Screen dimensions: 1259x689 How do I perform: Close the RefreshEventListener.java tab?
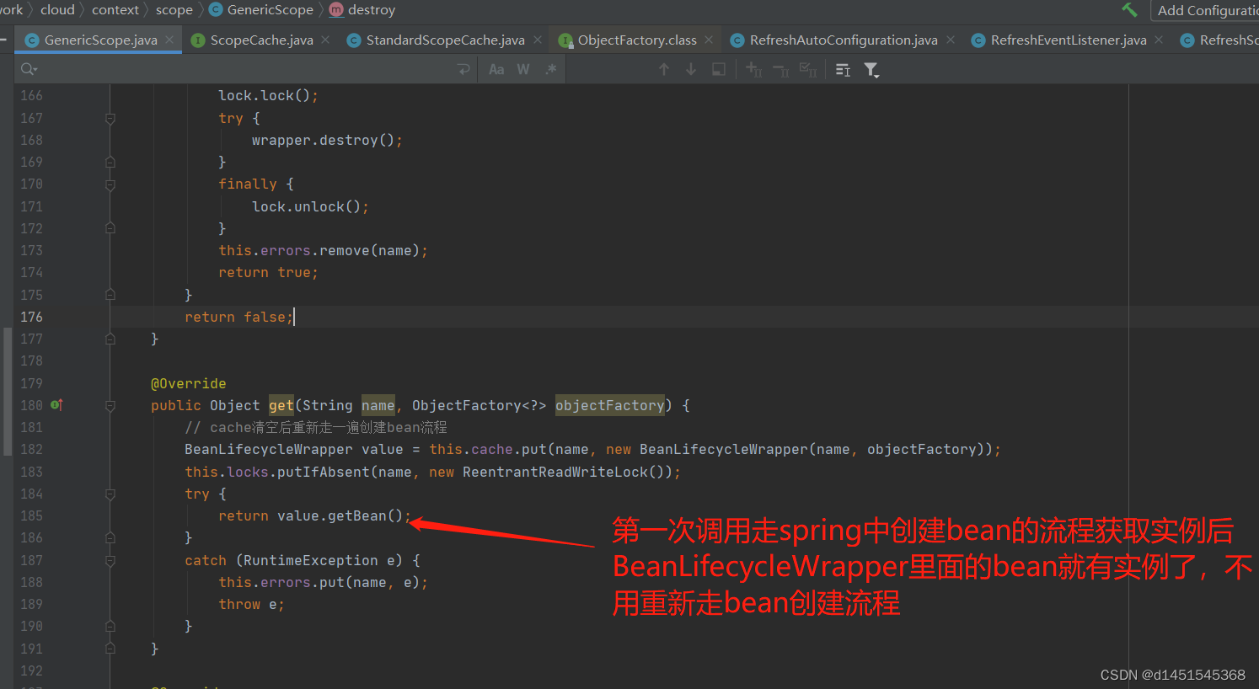pos(1159,40)
